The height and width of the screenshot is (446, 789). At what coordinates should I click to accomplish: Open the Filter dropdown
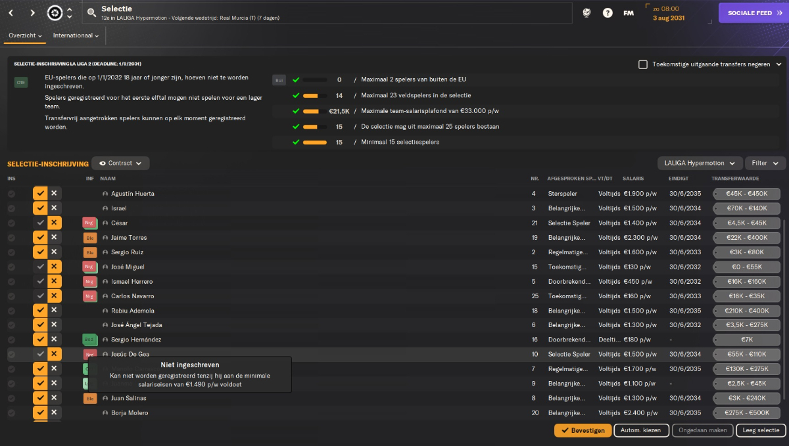coord(765,163)
